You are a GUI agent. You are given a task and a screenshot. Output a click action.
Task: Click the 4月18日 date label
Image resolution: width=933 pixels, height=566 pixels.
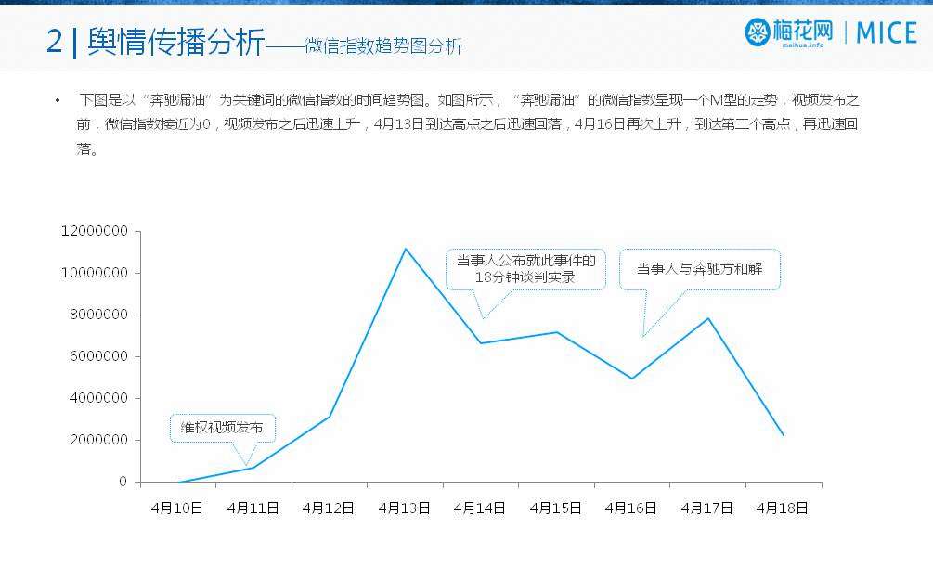pos(783,508)
